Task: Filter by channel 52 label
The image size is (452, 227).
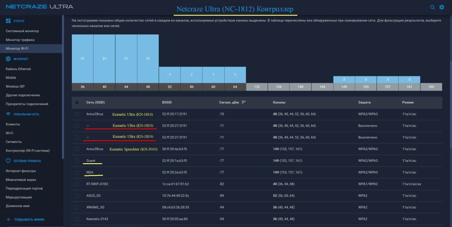Action: tap(170, 87)
